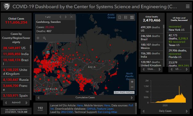
Task: Go to next tab right of Admin0
Action: point(26,102)
